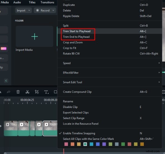
Task: Choose Create Compound Clip
Action: (109, 92)
